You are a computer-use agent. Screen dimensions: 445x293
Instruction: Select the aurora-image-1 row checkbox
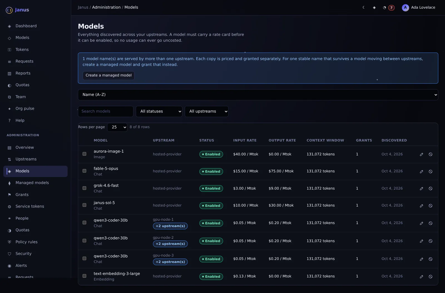coord(84,154)
